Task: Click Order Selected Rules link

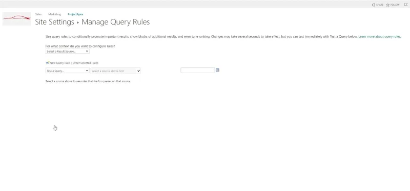Action: click(86, 63)
